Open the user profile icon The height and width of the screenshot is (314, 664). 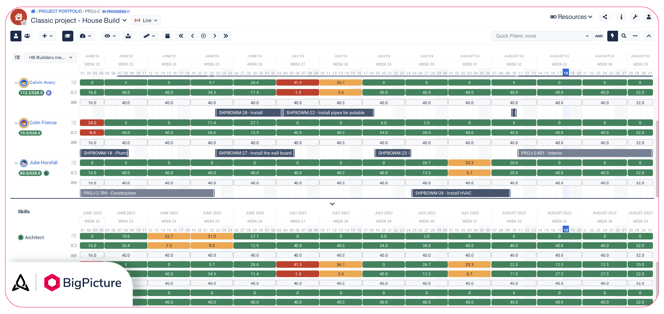tap(649, 17)
